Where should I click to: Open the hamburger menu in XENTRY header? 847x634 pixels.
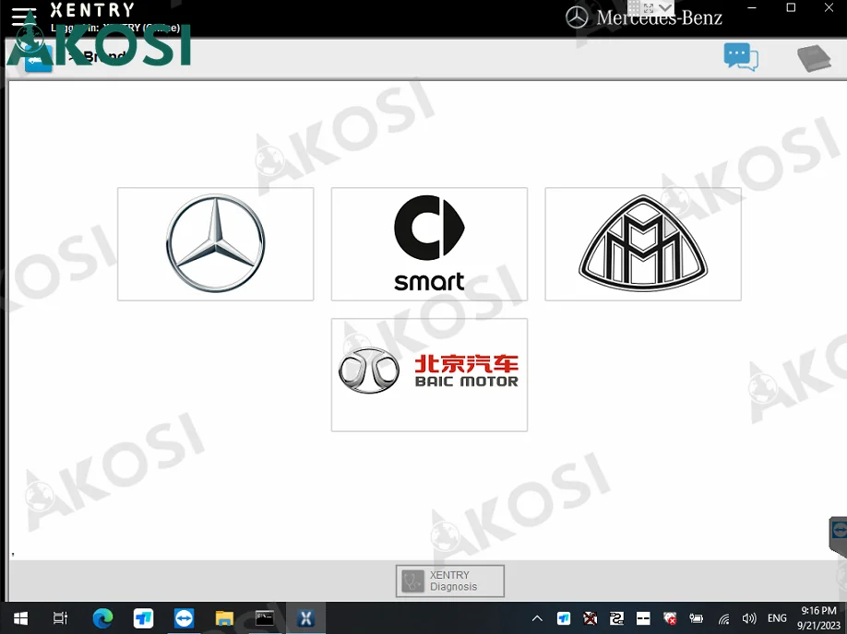(24, 18)
